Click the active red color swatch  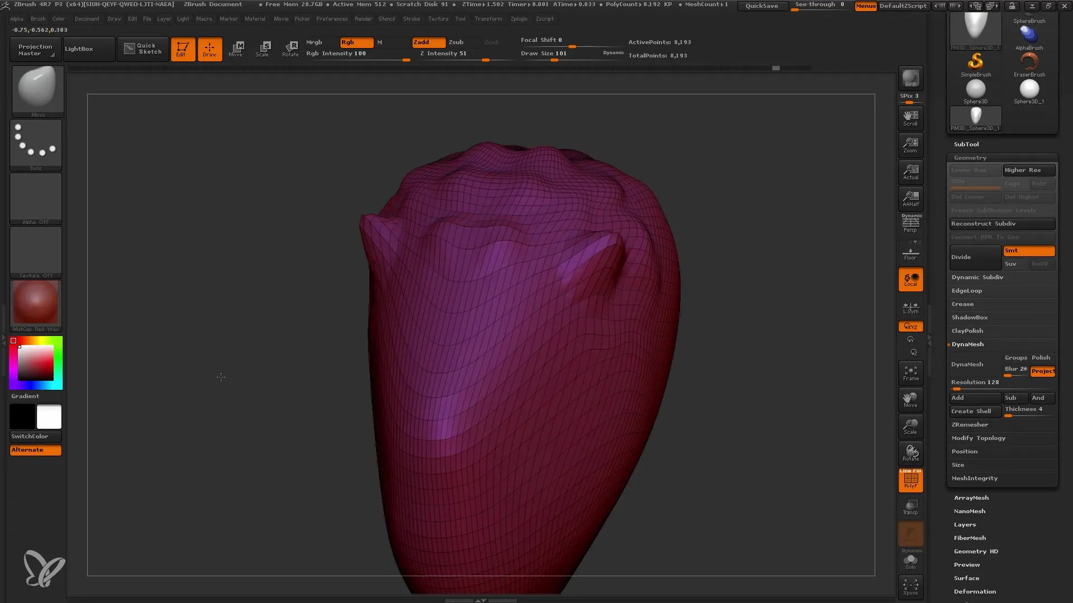click(x=13, y=340)
